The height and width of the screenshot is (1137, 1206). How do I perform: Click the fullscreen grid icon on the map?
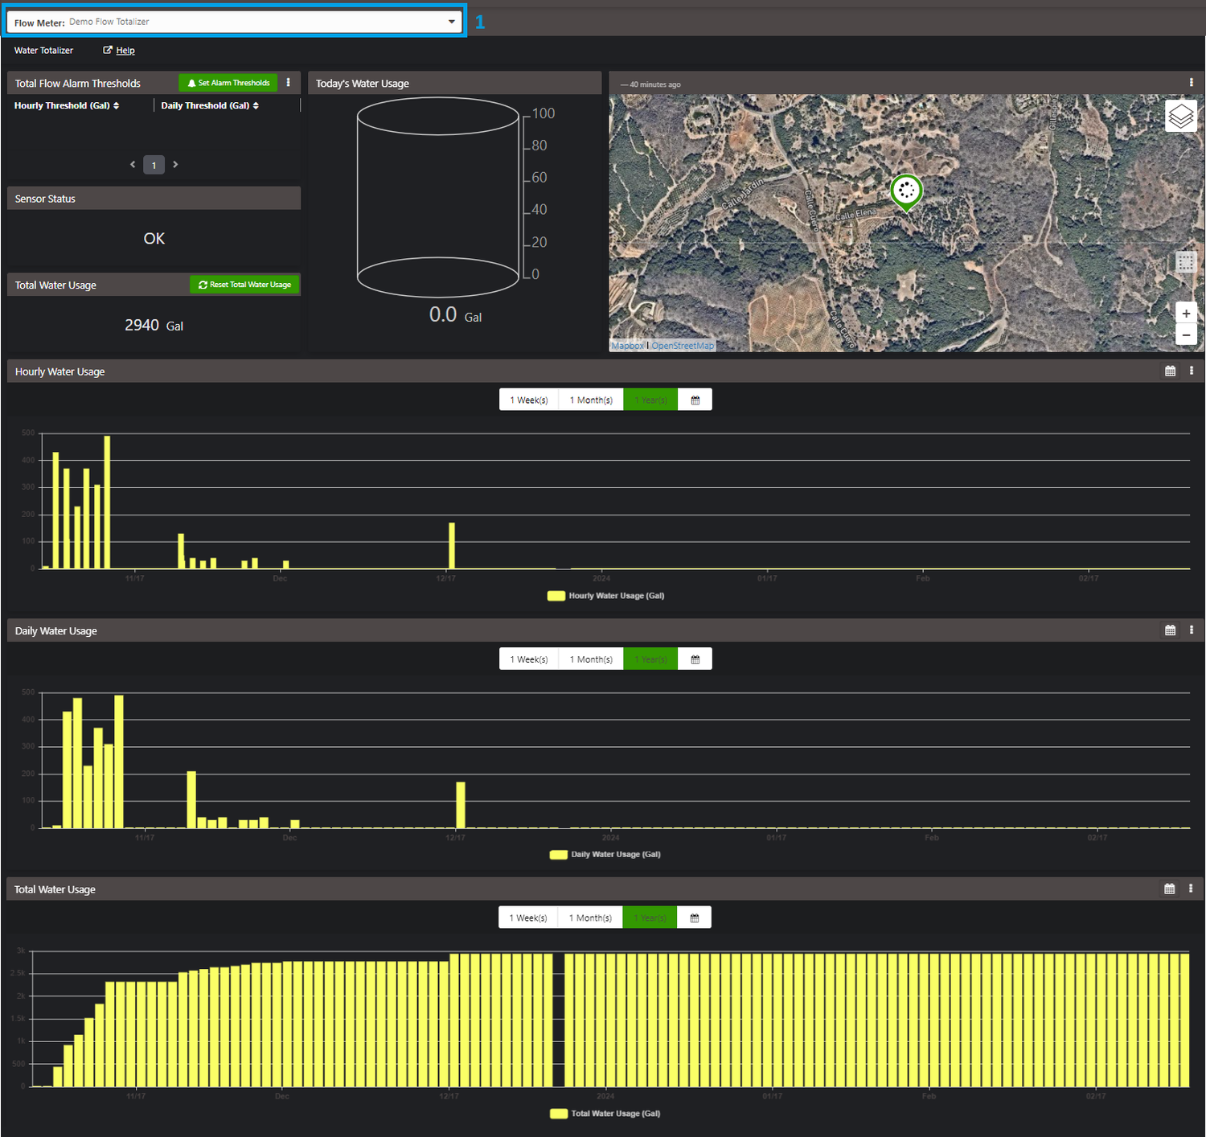(1185, 261)
